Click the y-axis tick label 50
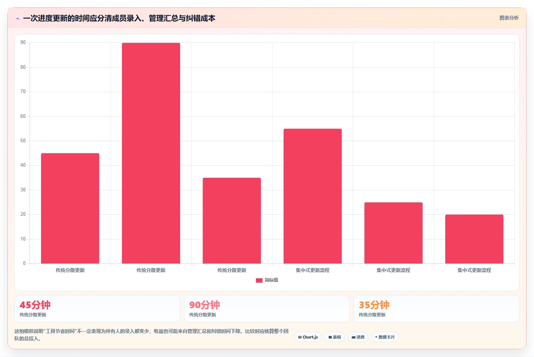 (x=23, y=141)
